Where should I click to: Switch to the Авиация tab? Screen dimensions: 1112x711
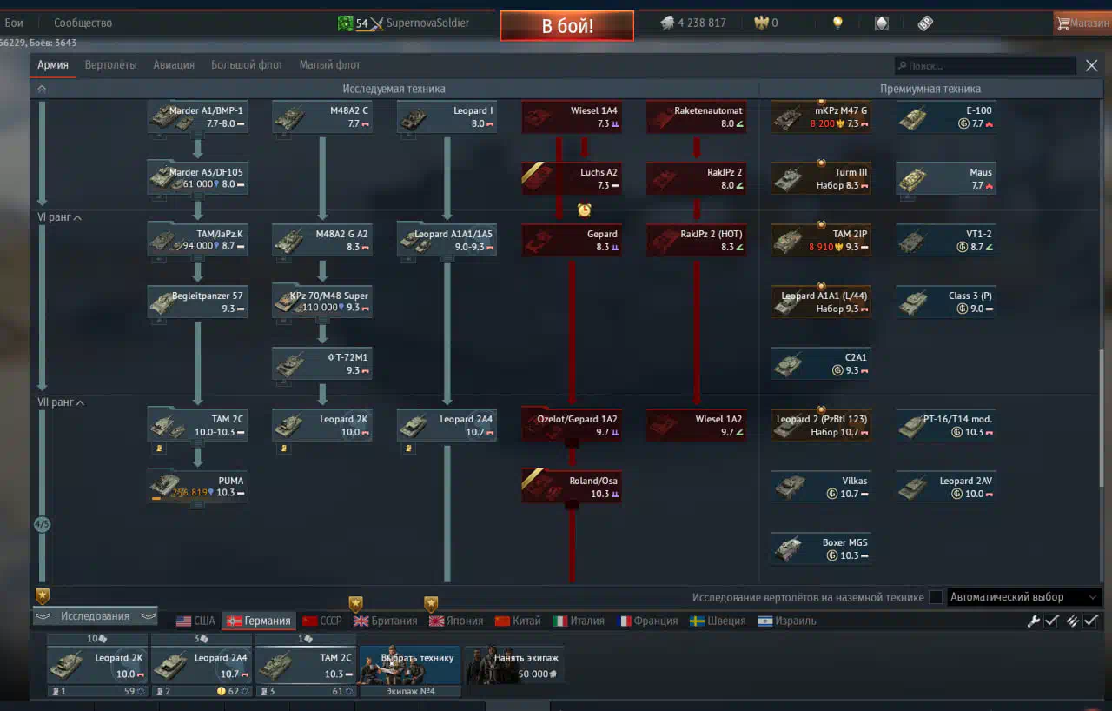[174, 65]
